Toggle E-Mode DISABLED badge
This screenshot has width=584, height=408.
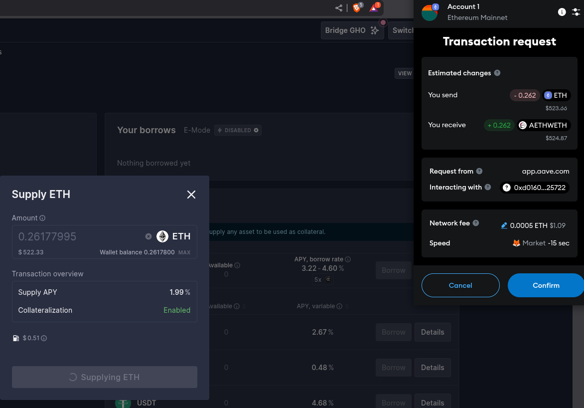point(238,130)
